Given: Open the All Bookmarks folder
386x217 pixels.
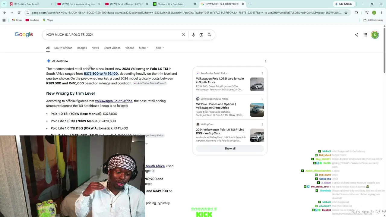Looking at the screenshot, I should point(373,20).
